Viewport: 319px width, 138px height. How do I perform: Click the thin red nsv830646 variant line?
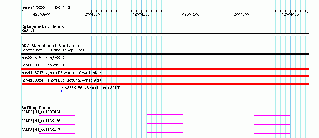[x=165, y=61]
